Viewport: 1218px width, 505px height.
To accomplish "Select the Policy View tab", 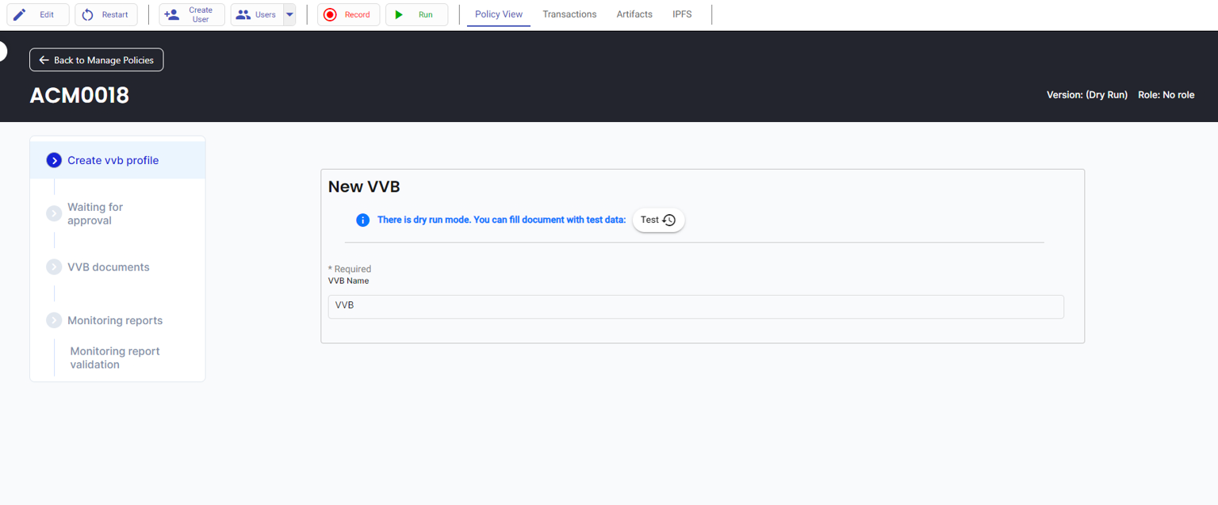I will tap(499, 14).
